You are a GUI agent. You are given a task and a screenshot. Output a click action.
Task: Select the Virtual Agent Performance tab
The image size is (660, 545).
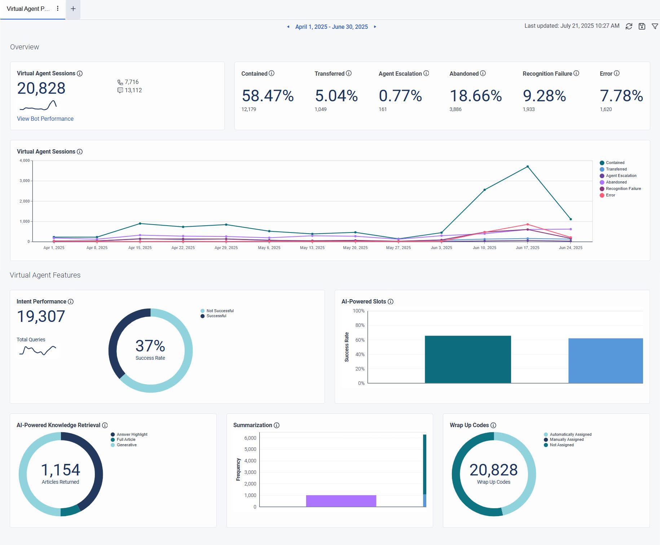[x=29, y=9]
